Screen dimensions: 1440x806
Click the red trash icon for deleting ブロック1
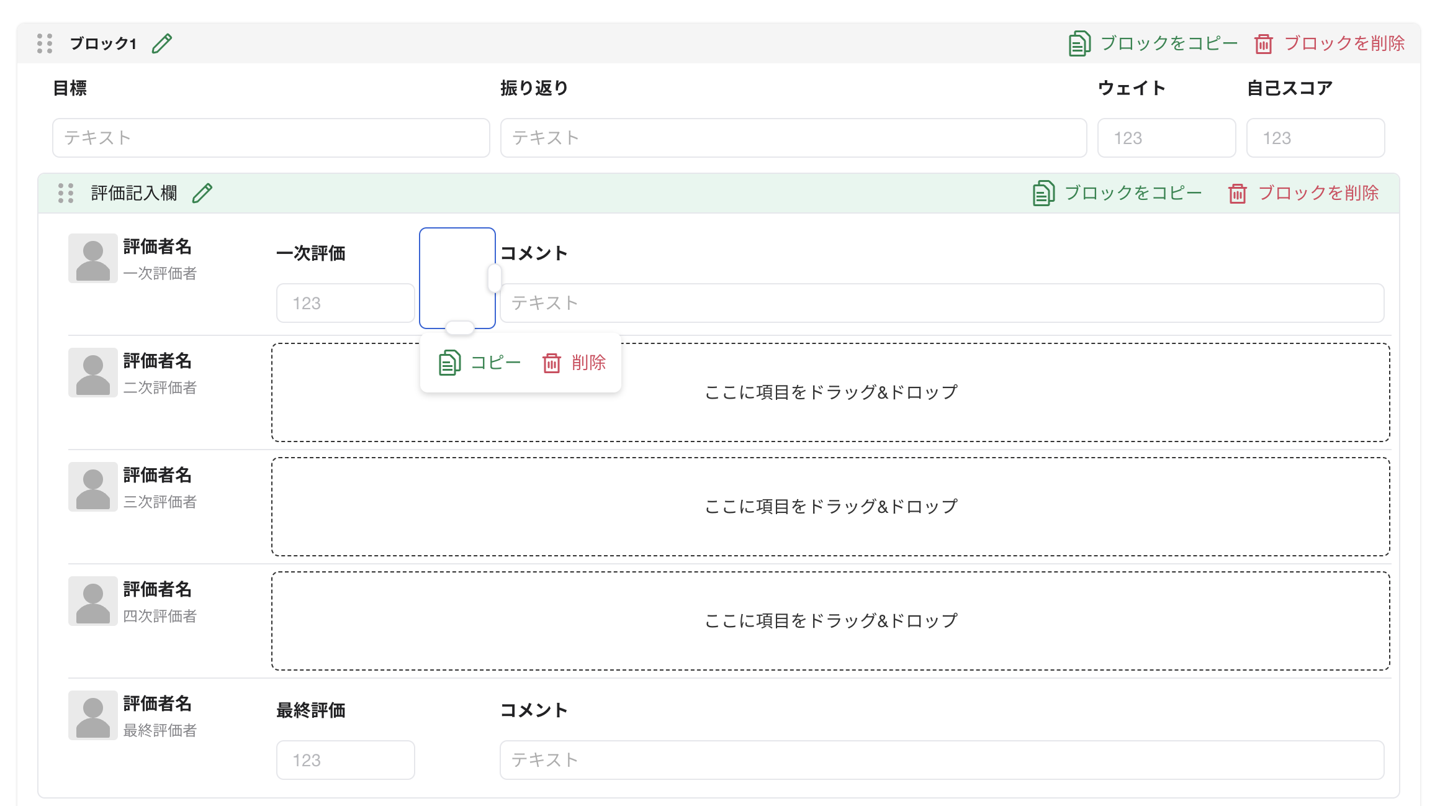click(x=1265, y=43)
